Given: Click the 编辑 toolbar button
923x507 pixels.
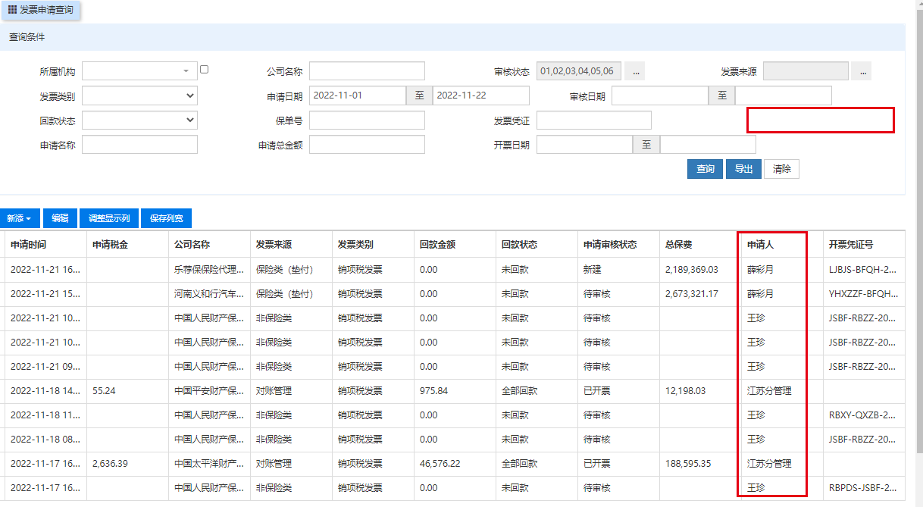Looking at the screenshot, I should point(60,218).
